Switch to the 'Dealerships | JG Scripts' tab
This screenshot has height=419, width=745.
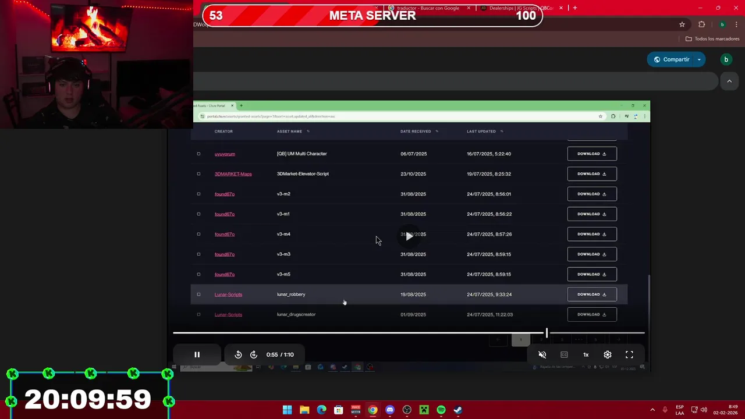(521, 8)
